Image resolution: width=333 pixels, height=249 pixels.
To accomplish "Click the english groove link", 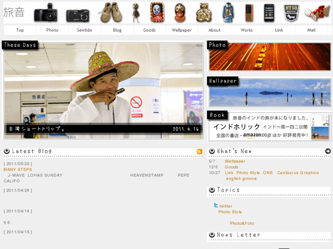I will coord(241,179).
